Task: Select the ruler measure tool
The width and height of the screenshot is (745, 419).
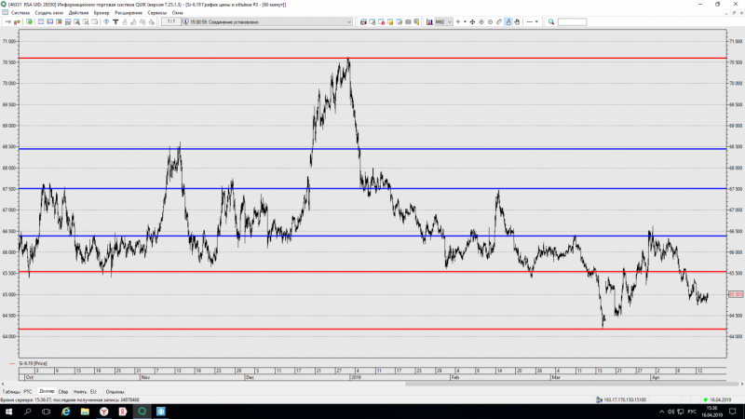Action: click(499, 21)
